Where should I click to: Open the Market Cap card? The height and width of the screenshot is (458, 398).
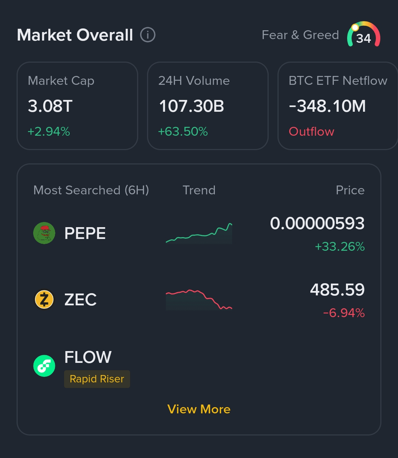pyautogui.click(x=77, y=106)
